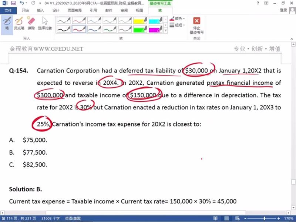Save the document with the floppy disk icon
This screenshot has height=222, width=296.
click(13, 3)
